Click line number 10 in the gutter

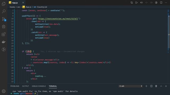point(12,19)
